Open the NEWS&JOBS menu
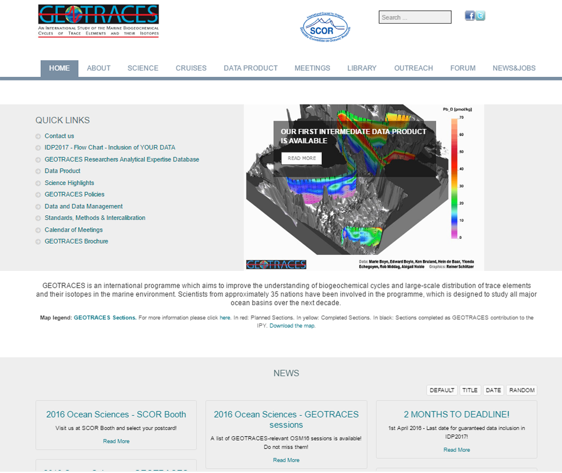 point(514,68)
